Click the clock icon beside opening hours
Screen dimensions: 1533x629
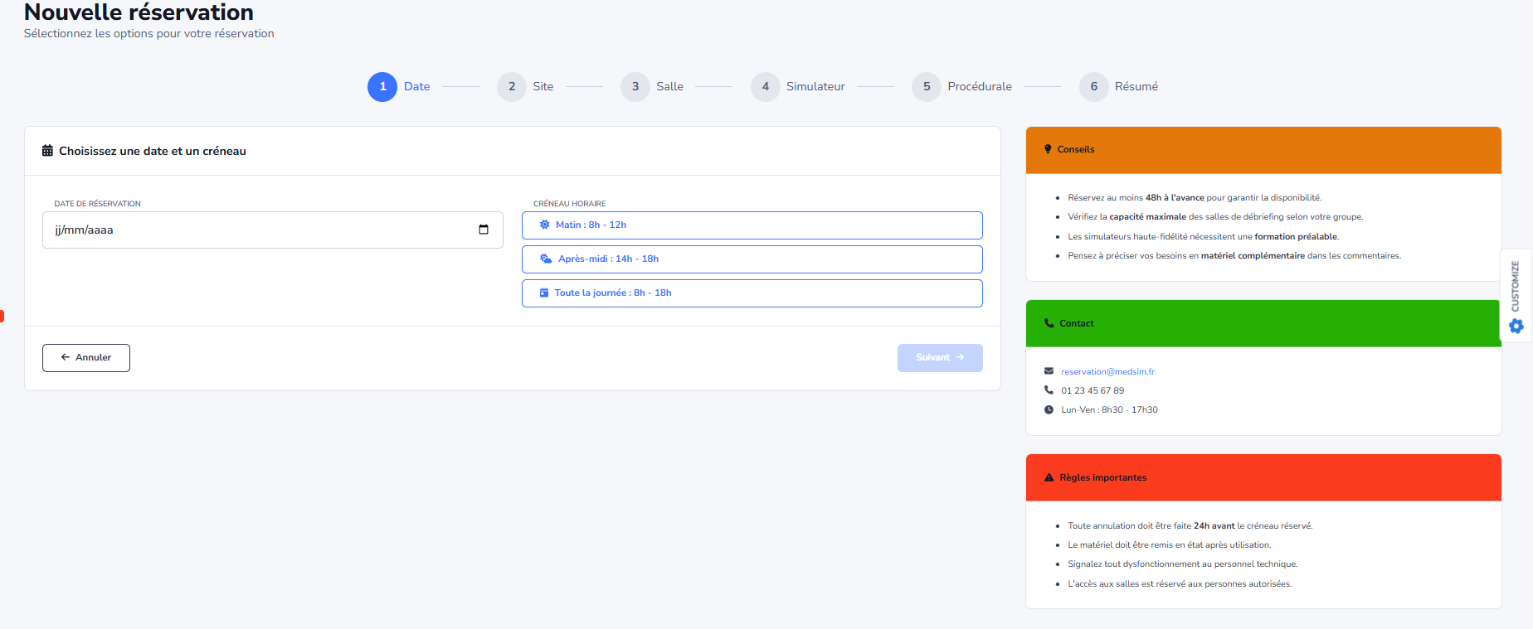coord(1049,409)
